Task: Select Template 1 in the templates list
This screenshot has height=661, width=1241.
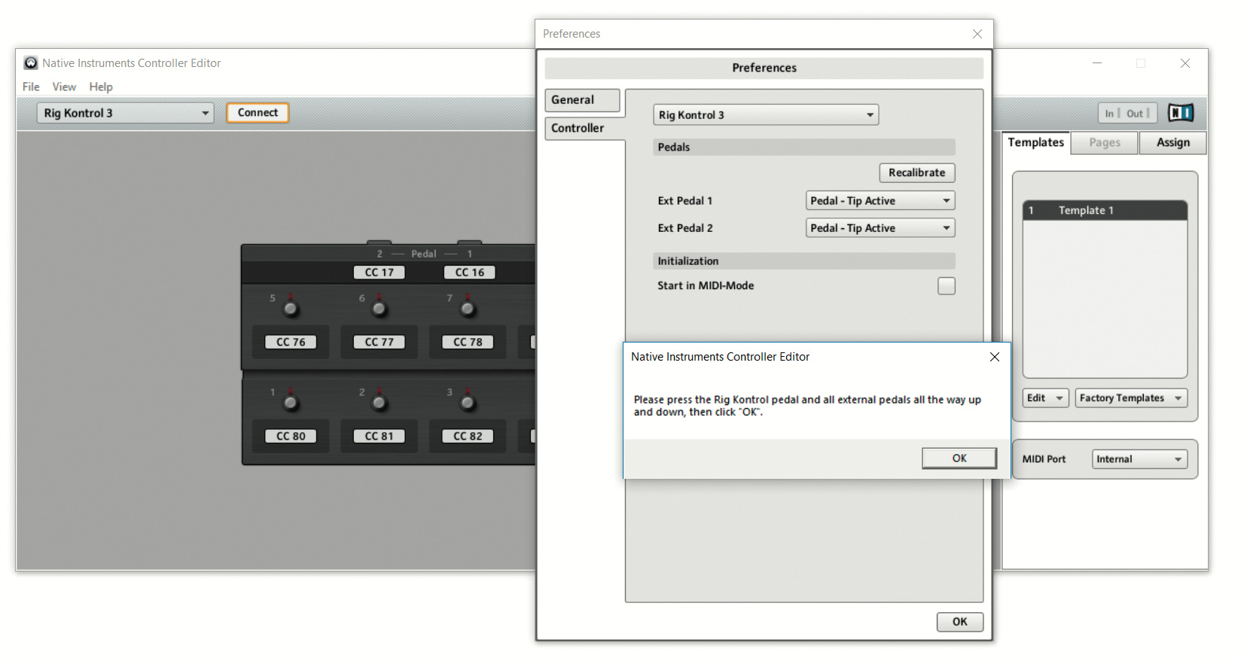Action: 1104,211
